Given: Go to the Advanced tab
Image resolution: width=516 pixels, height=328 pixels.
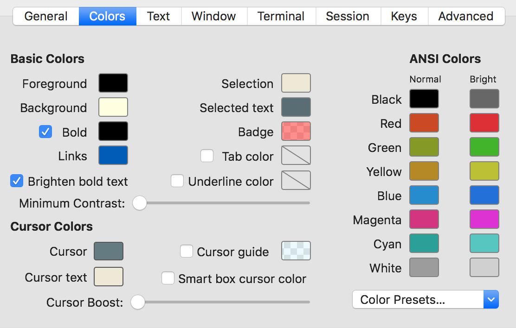Looking at the screenshot, I should tap(465, 16).
